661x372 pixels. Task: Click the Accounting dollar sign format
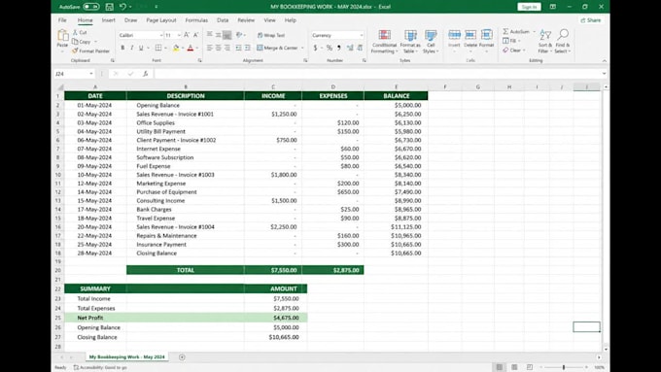(x=315, y=48)
